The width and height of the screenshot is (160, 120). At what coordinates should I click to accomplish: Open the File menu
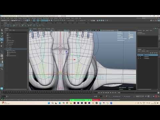pos(2,18)
